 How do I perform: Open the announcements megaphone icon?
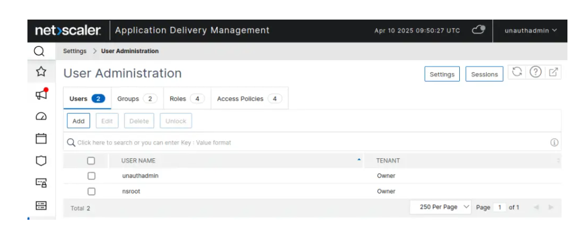(41, 94)
